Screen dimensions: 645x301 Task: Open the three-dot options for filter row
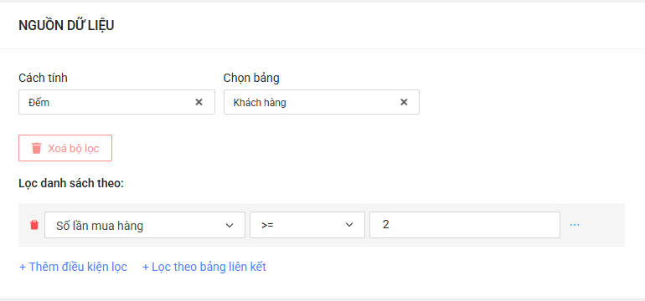(x=575, y=225)
